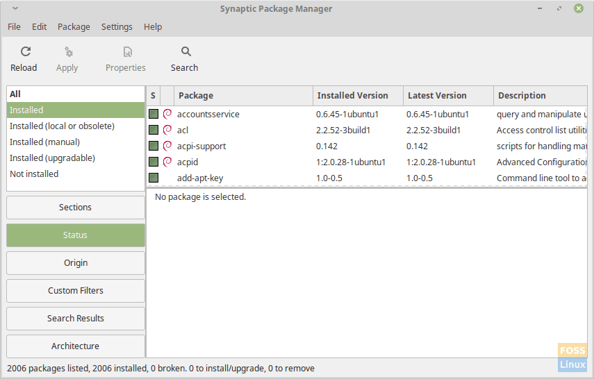Show the Sections filter list
Screen dimensions: 594x379
pos(76,208)
